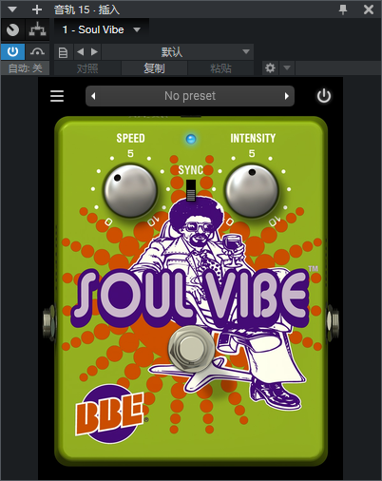Click the SOUL VIBE logo text

click(191, 298)
